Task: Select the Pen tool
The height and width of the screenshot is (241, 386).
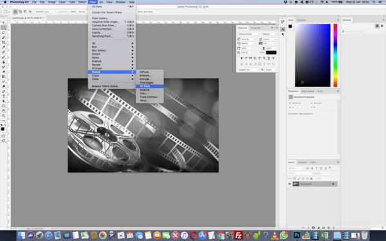Action: click(x=4, y=91)
